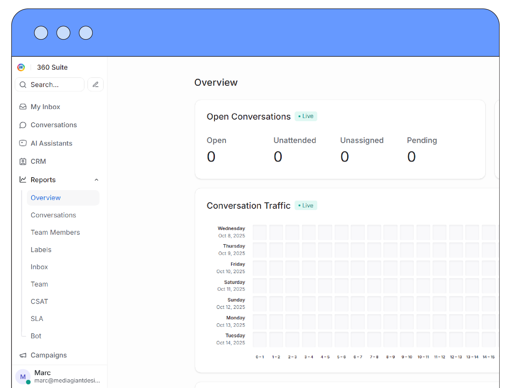
Task: Go to the CSAT report
Action: coord(39,302)
